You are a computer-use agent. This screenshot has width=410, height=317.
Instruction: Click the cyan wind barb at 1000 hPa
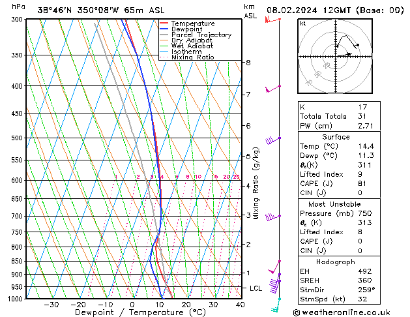(276, 305)
